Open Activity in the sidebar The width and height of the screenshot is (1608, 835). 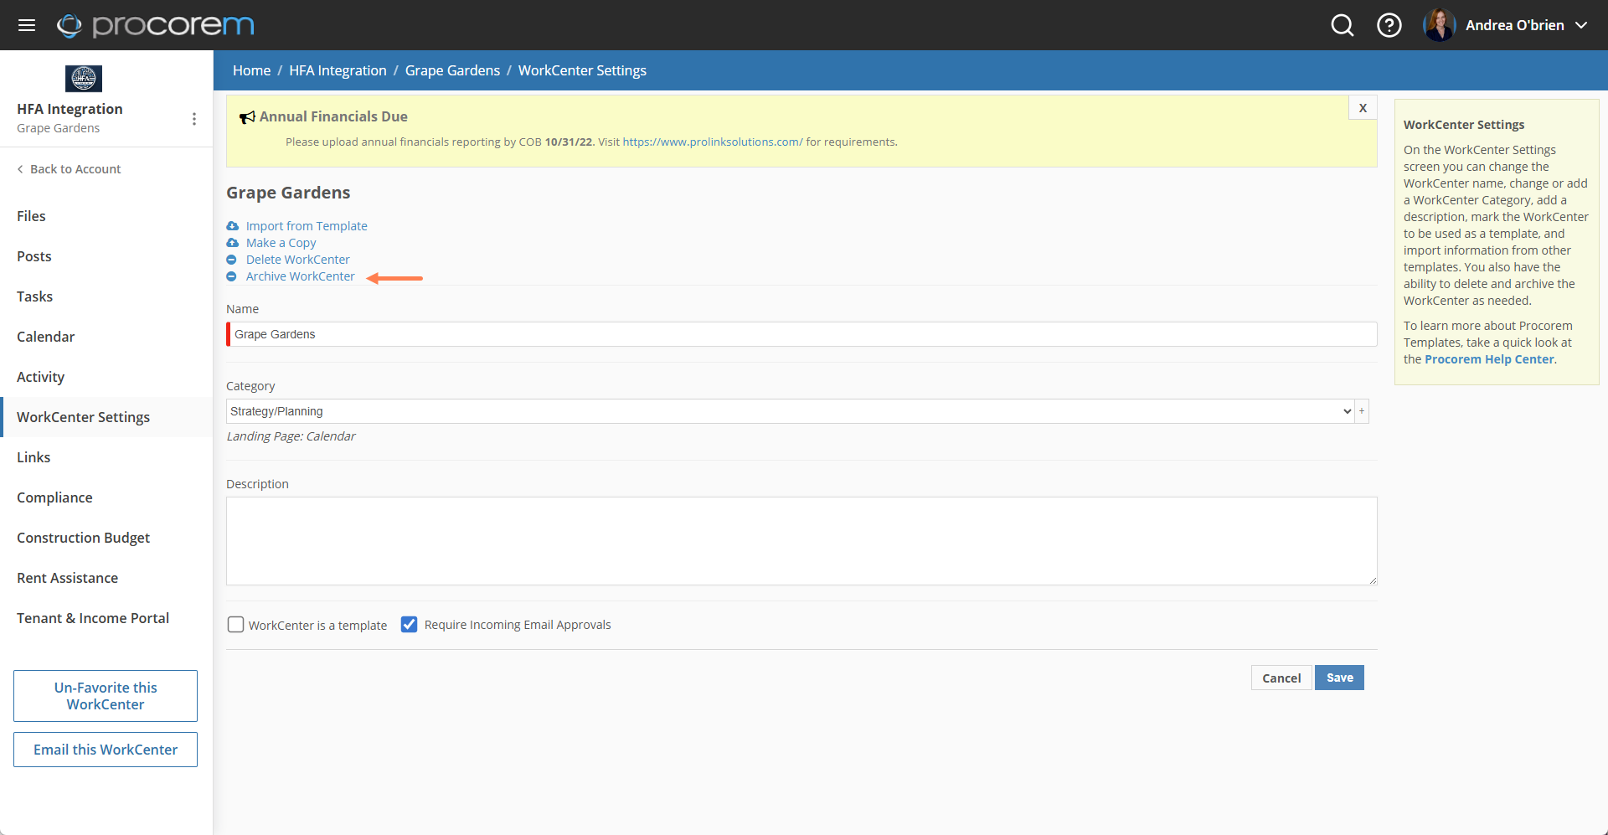click(x=106, y=377)
